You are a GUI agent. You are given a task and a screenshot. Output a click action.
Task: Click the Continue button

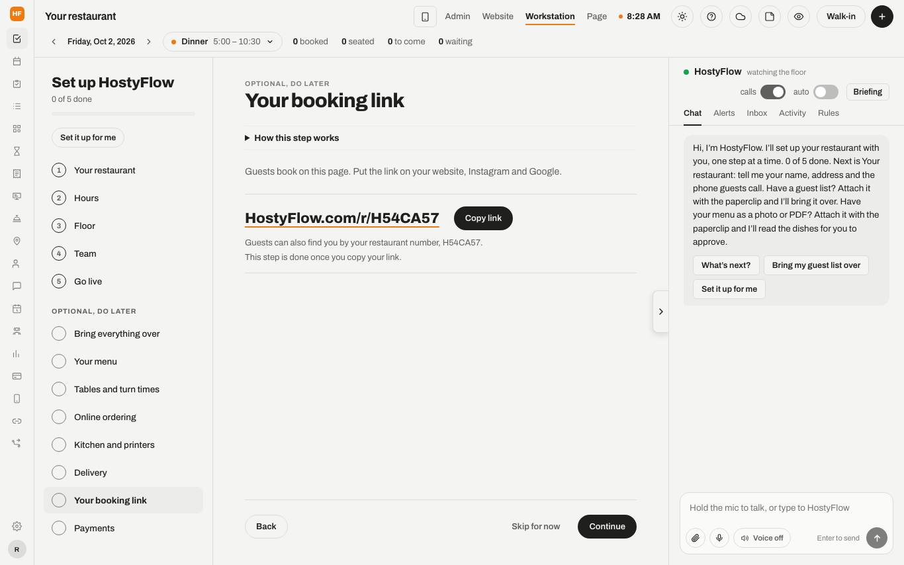pyautogui.click(x=607, y=527)
